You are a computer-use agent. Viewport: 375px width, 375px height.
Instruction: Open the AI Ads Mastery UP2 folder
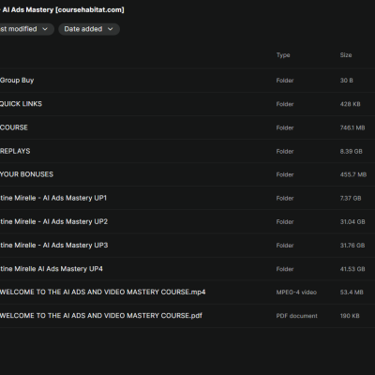[53, 221]
